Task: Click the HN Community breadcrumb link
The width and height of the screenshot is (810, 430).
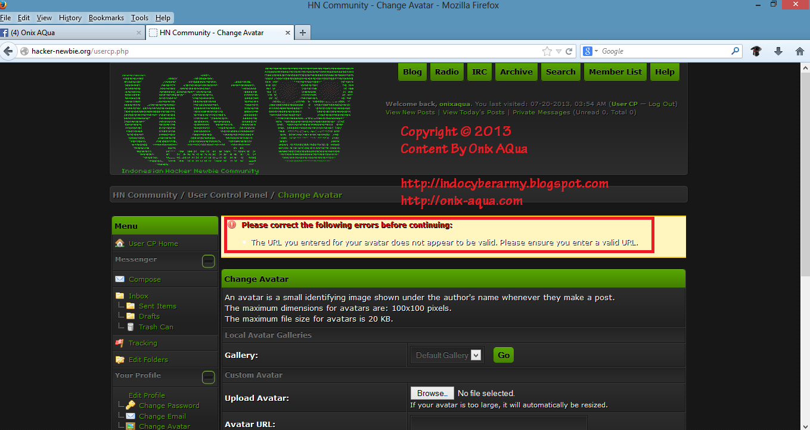Action: tap(145, 195)
